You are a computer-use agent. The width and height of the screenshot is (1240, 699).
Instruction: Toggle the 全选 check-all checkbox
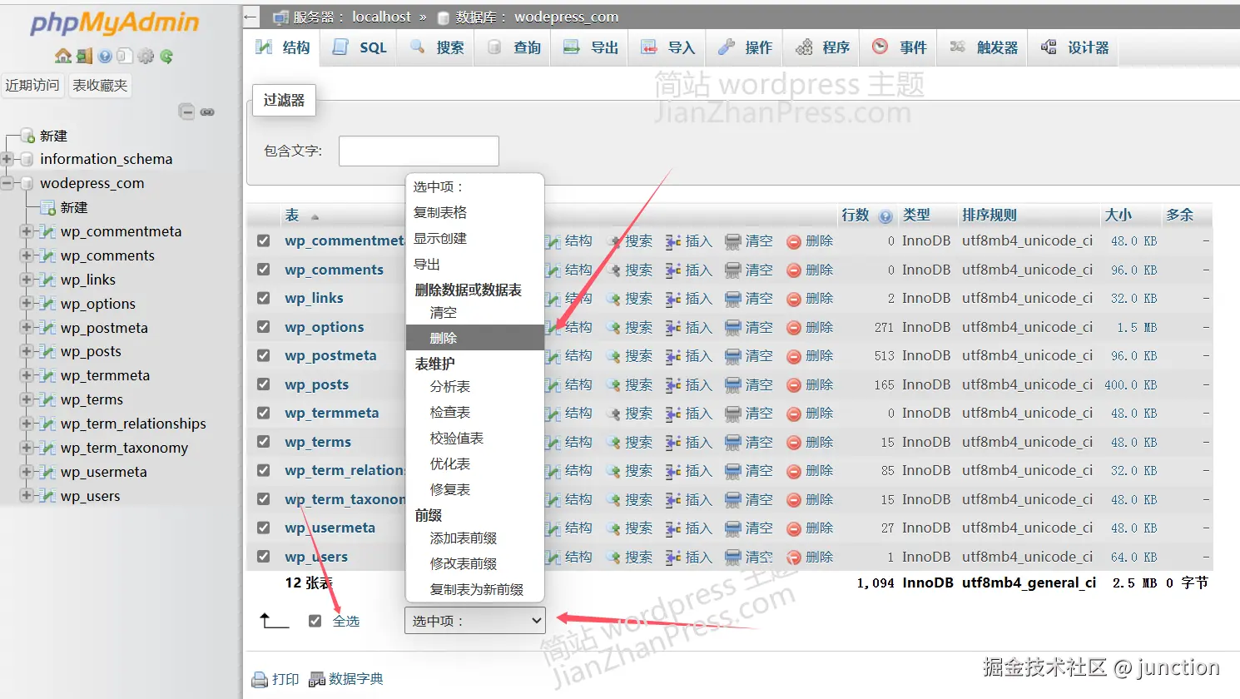tap(315, 621)
